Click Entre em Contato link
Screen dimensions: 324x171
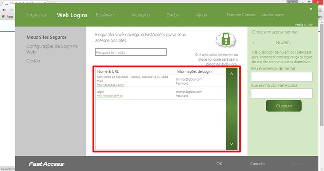click(x=241, y=15)
